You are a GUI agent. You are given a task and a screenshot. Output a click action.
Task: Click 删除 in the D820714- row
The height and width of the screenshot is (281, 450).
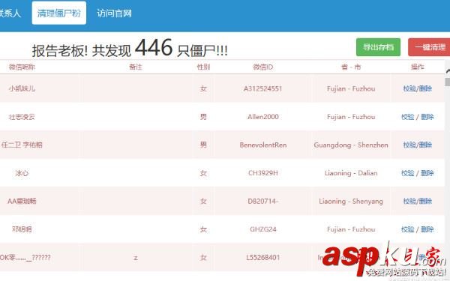point(425,201)
